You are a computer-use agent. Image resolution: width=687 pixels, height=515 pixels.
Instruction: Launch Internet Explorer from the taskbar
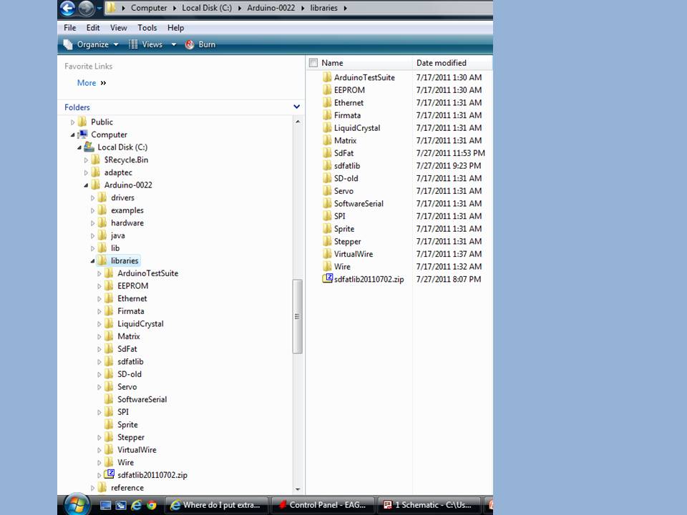tap(136, 505)
